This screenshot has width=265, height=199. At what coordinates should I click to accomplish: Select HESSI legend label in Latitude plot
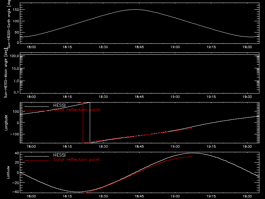tap(59, 155)
